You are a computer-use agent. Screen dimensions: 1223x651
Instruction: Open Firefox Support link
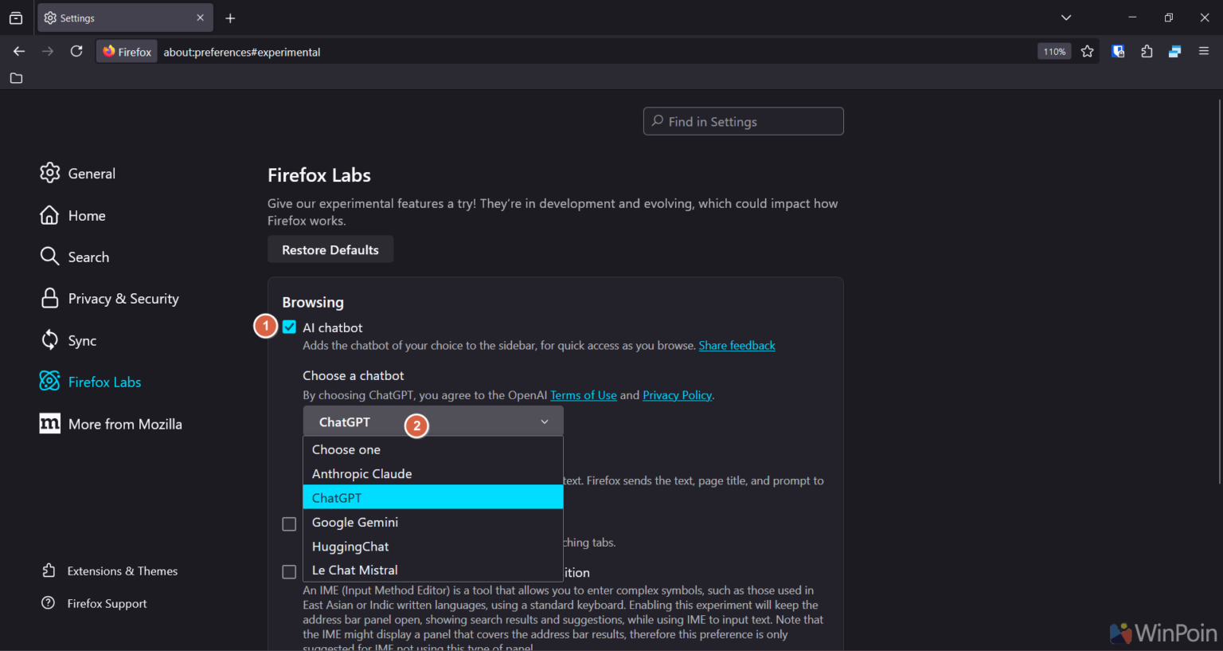94,603
